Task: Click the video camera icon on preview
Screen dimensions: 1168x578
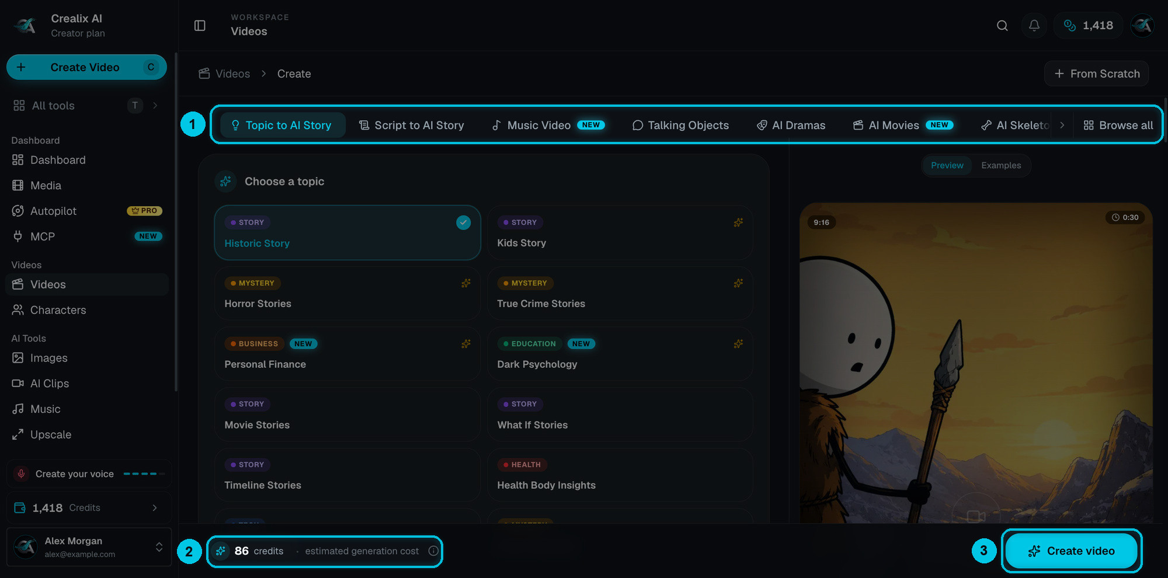Action: 976,516
